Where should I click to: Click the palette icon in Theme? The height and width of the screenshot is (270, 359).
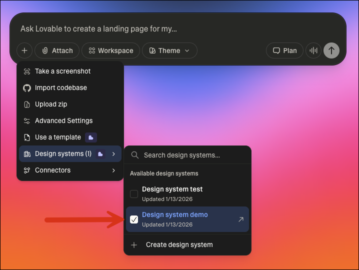(x=152, y=50)
